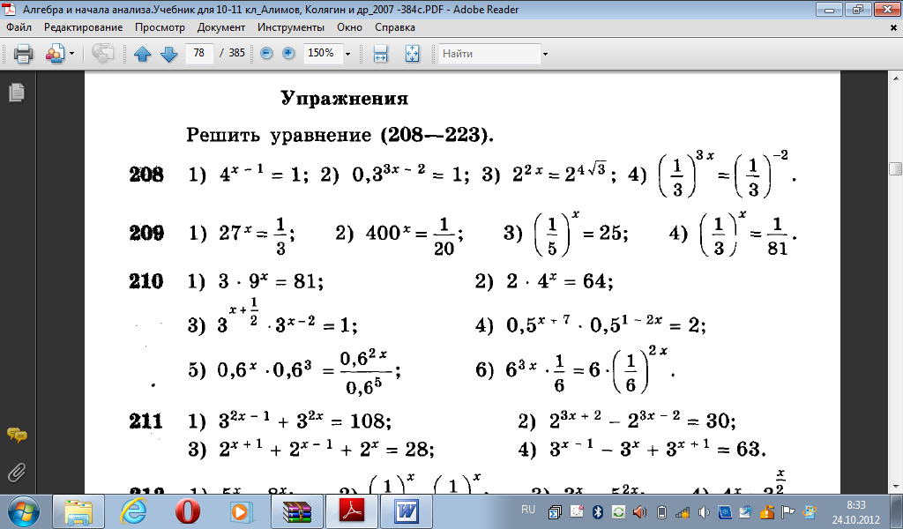
Task: Click the battery tray icon
Action: [x=661, y=511]
